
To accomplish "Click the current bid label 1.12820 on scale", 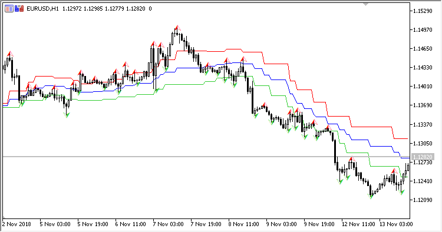I will (423, 157).
